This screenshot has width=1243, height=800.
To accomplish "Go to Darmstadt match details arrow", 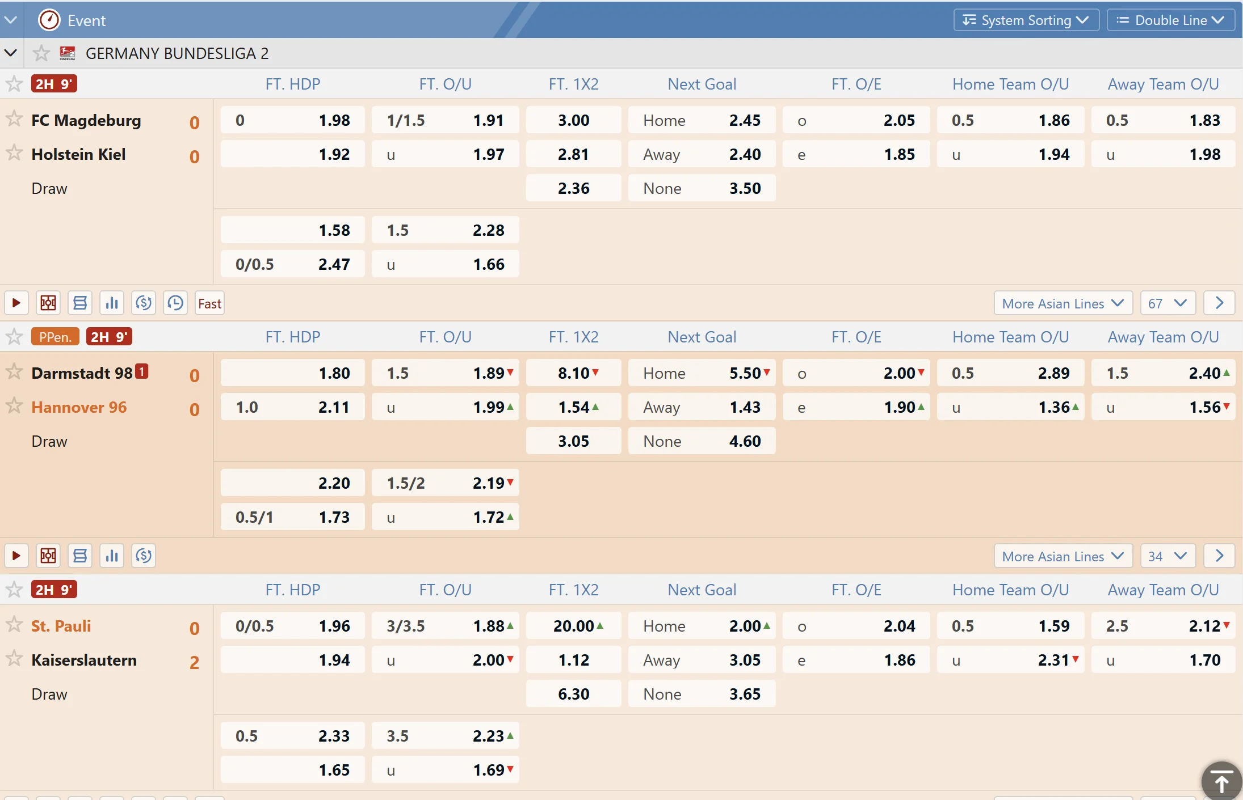I will pyautogui.click(x=1219, y=556).
